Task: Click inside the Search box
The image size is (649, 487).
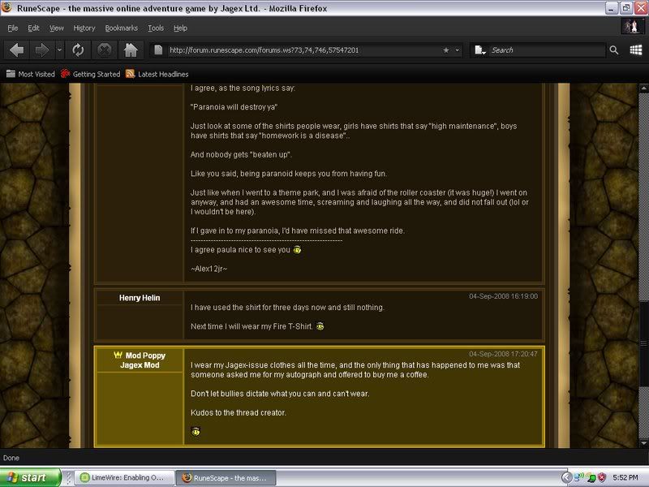Action: click(x=546, y=50)
